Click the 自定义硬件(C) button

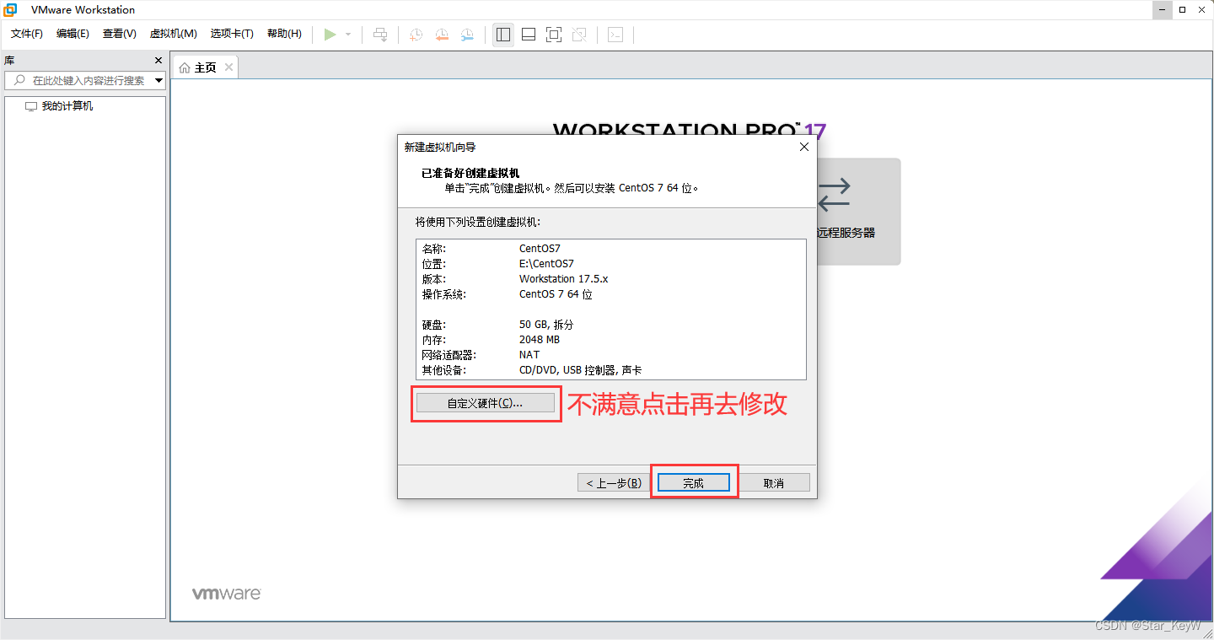point(486,402)
